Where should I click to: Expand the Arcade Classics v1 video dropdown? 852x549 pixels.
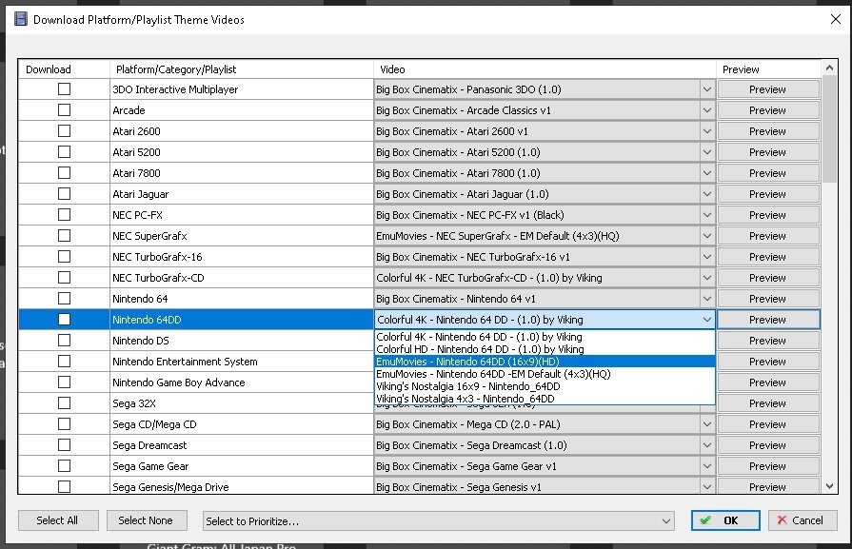[x=707, y=110]
